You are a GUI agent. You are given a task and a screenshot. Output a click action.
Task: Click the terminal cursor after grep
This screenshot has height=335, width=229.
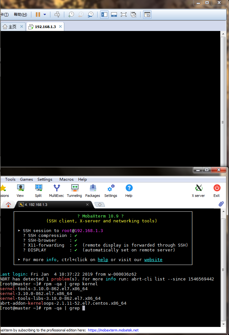pyautogui.click(x=84, y=308)
